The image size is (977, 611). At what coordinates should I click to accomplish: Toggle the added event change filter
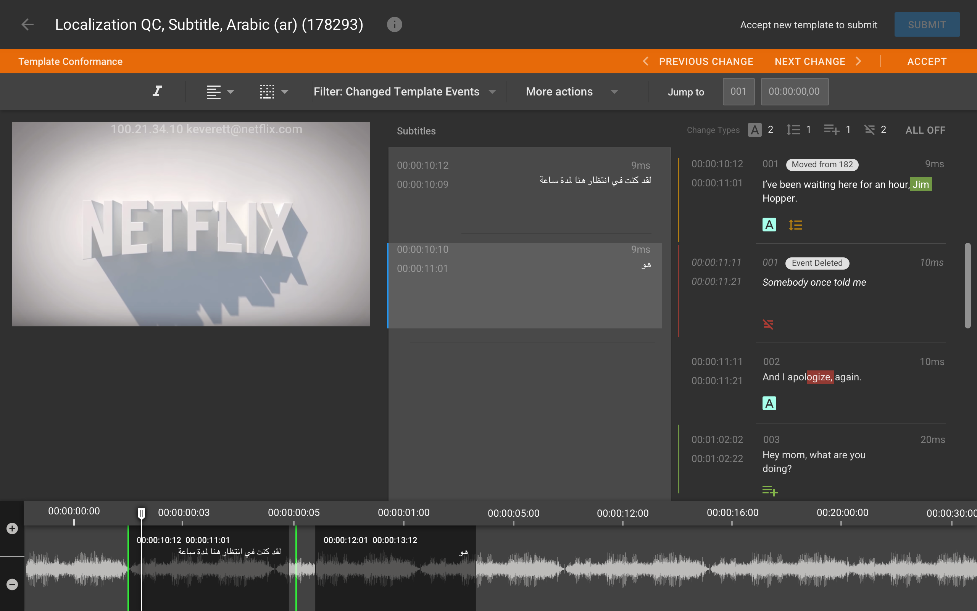coord(831,130)
